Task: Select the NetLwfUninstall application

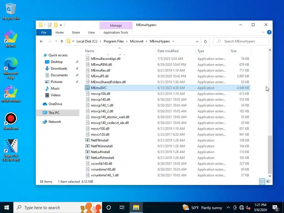Action: click(102, 158)
